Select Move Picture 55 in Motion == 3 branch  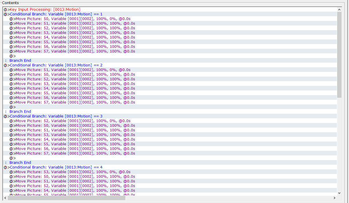click(170, 144)
